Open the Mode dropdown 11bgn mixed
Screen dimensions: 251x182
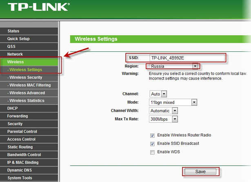point(173,102)
